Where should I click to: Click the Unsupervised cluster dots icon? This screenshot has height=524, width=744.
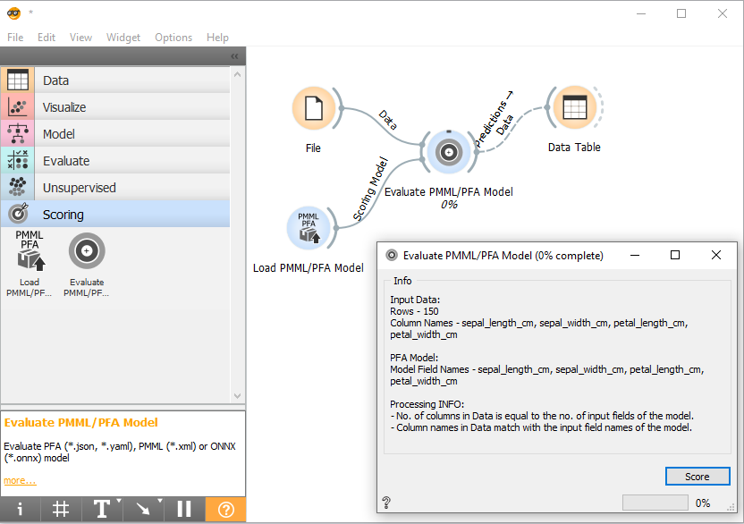pos(18,188)
